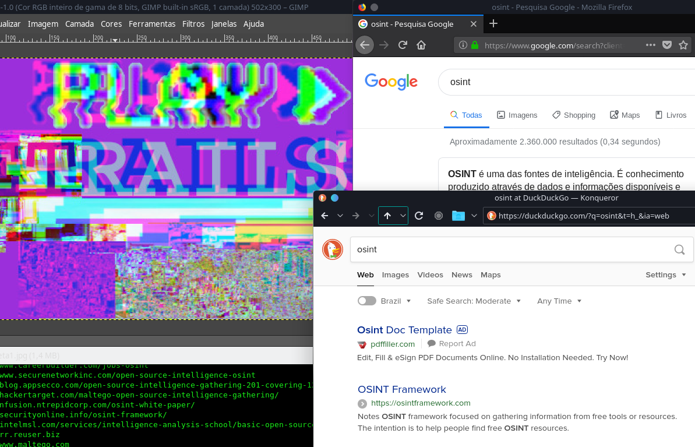
Task: Open the Any Time filter dropdown
Action: pos(559,301)
